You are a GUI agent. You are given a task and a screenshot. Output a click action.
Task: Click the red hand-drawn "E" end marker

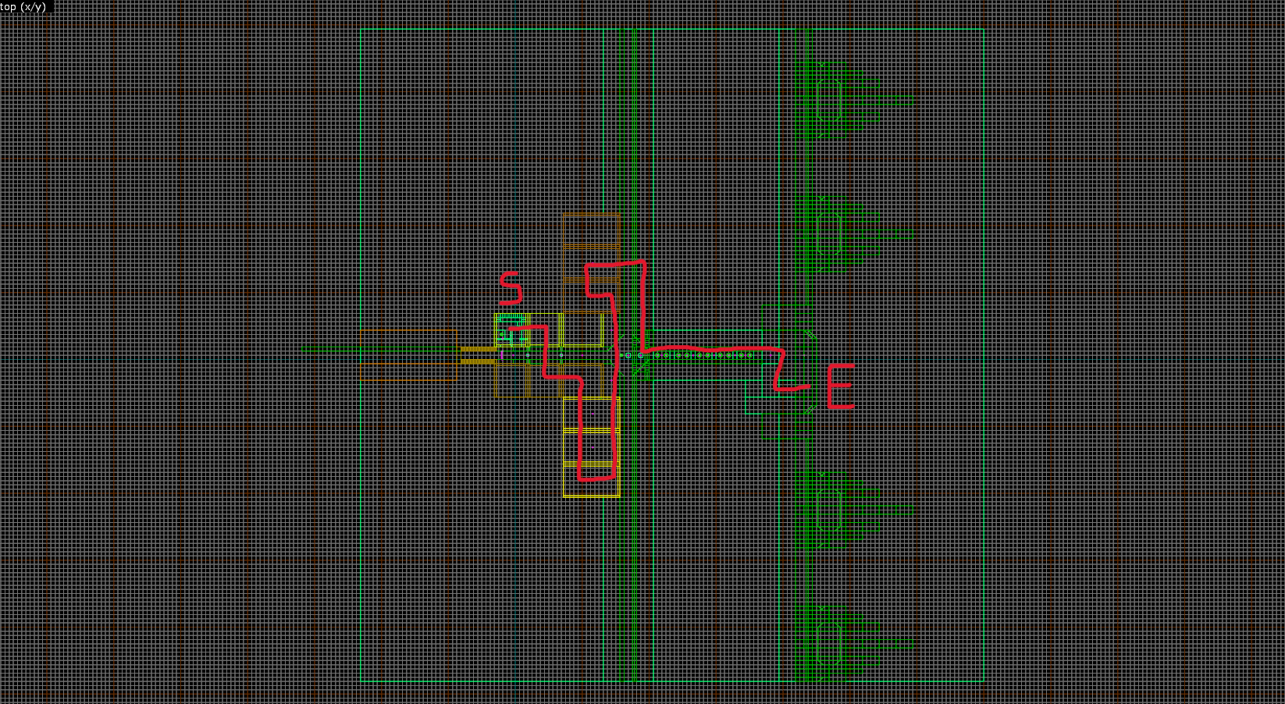(840, 386)
